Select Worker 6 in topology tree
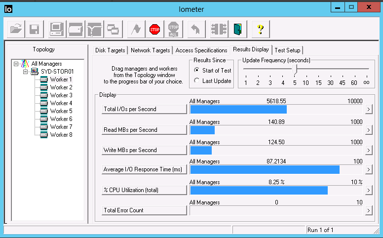Viewport: 383px width, 238px height. 61,119
